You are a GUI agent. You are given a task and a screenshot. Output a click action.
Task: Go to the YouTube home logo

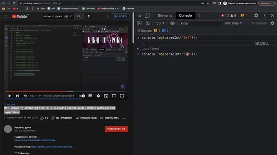[19, 16]
